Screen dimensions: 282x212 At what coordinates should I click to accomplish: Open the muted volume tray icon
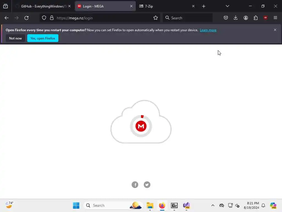coord(237,205)
